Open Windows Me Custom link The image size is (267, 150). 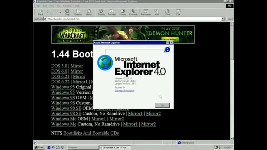tap(64, 124)
